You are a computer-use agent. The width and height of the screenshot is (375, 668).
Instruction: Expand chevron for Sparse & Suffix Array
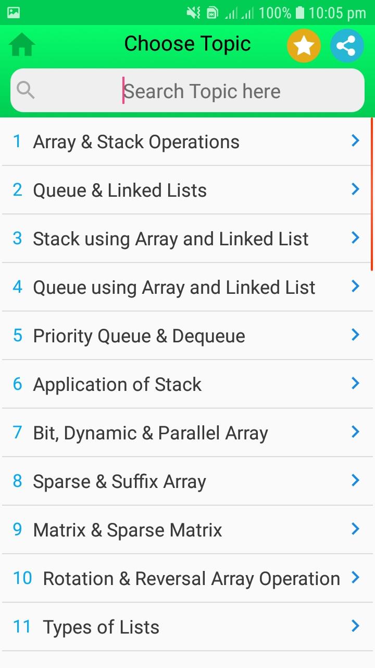(356, 480)
